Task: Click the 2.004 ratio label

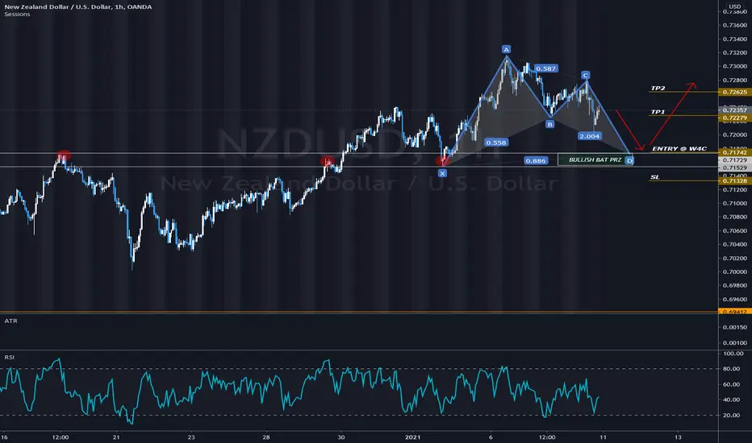Action: tap(589, 136)
